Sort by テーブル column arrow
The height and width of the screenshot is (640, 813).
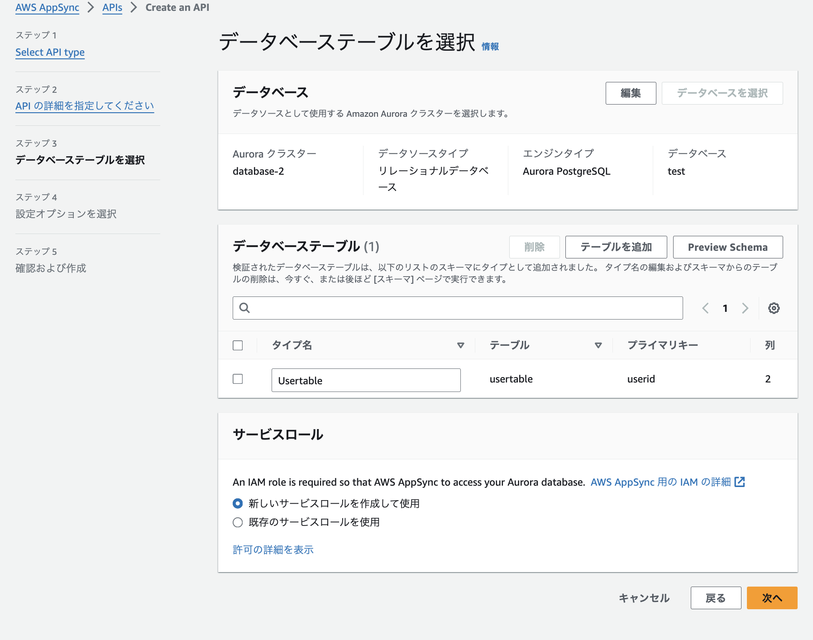point(598,345)
